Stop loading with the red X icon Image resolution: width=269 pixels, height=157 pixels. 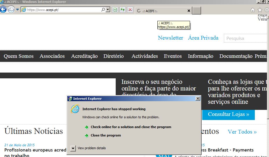[130, 10]
